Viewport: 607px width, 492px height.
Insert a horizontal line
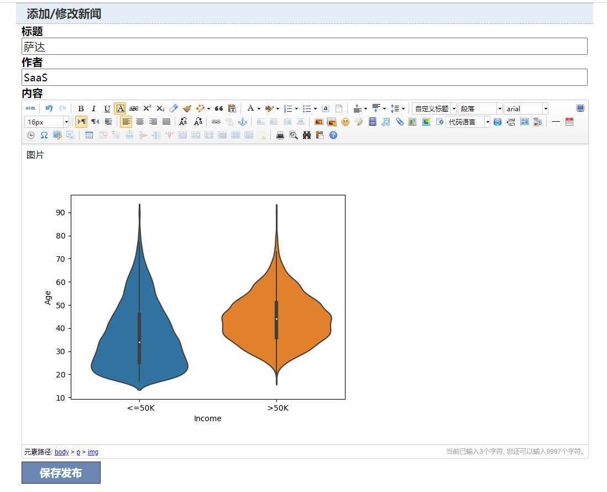pyautogui.click(x=556, y=122)
